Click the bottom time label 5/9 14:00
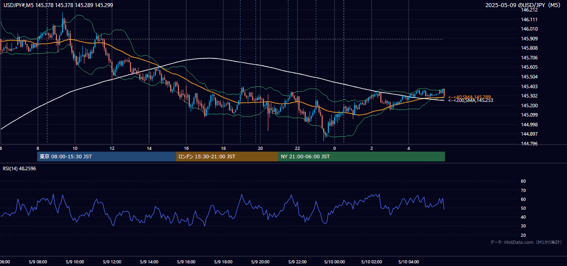This screenshot has width=567, height=266. pyautogui.click(x=149, y=262)
